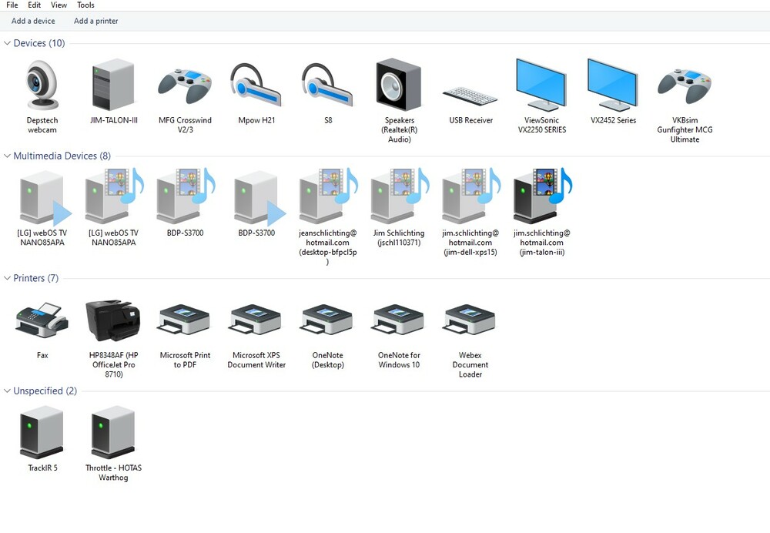Select the S8 headset icon

coord(327,85)
